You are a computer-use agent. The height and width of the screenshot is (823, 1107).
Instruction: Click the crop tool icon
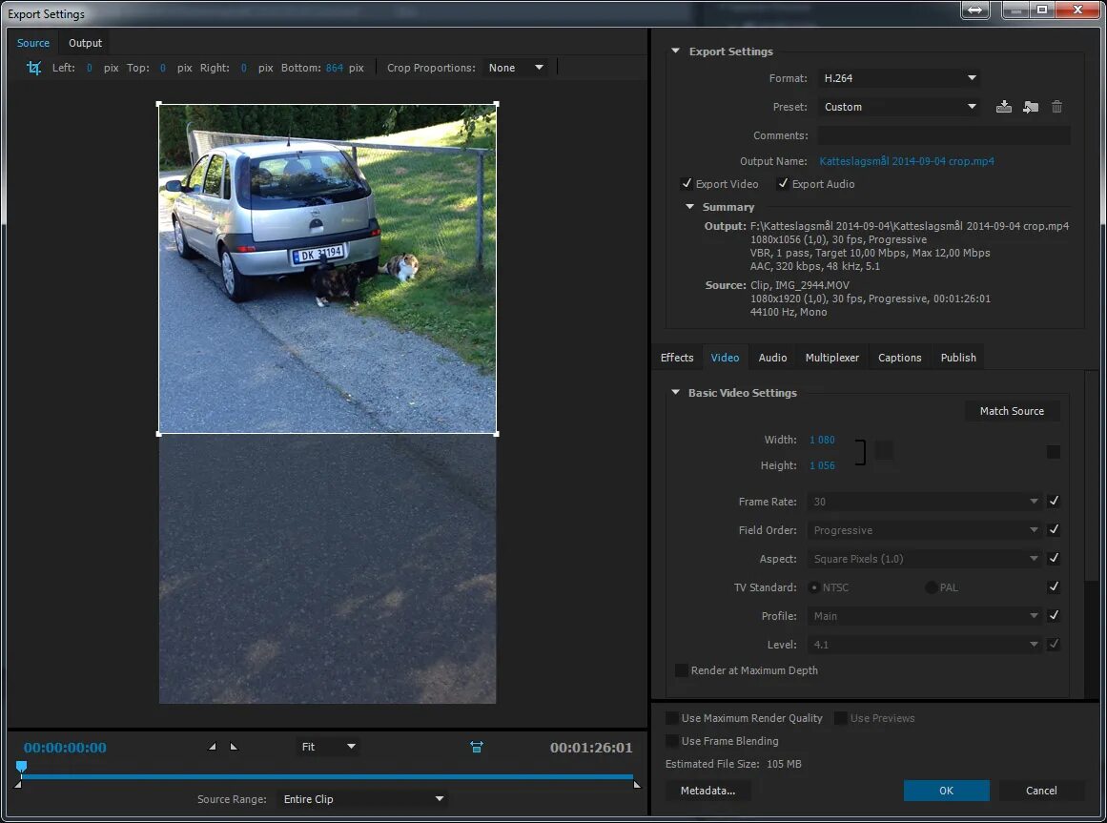point(34,68)
